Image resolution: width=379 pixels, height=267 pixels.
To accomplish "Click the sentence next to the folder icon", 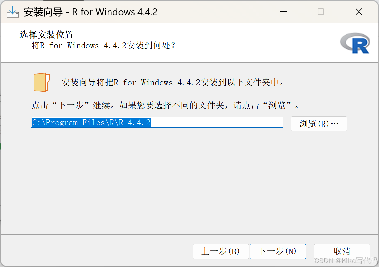I will point(173,82).
